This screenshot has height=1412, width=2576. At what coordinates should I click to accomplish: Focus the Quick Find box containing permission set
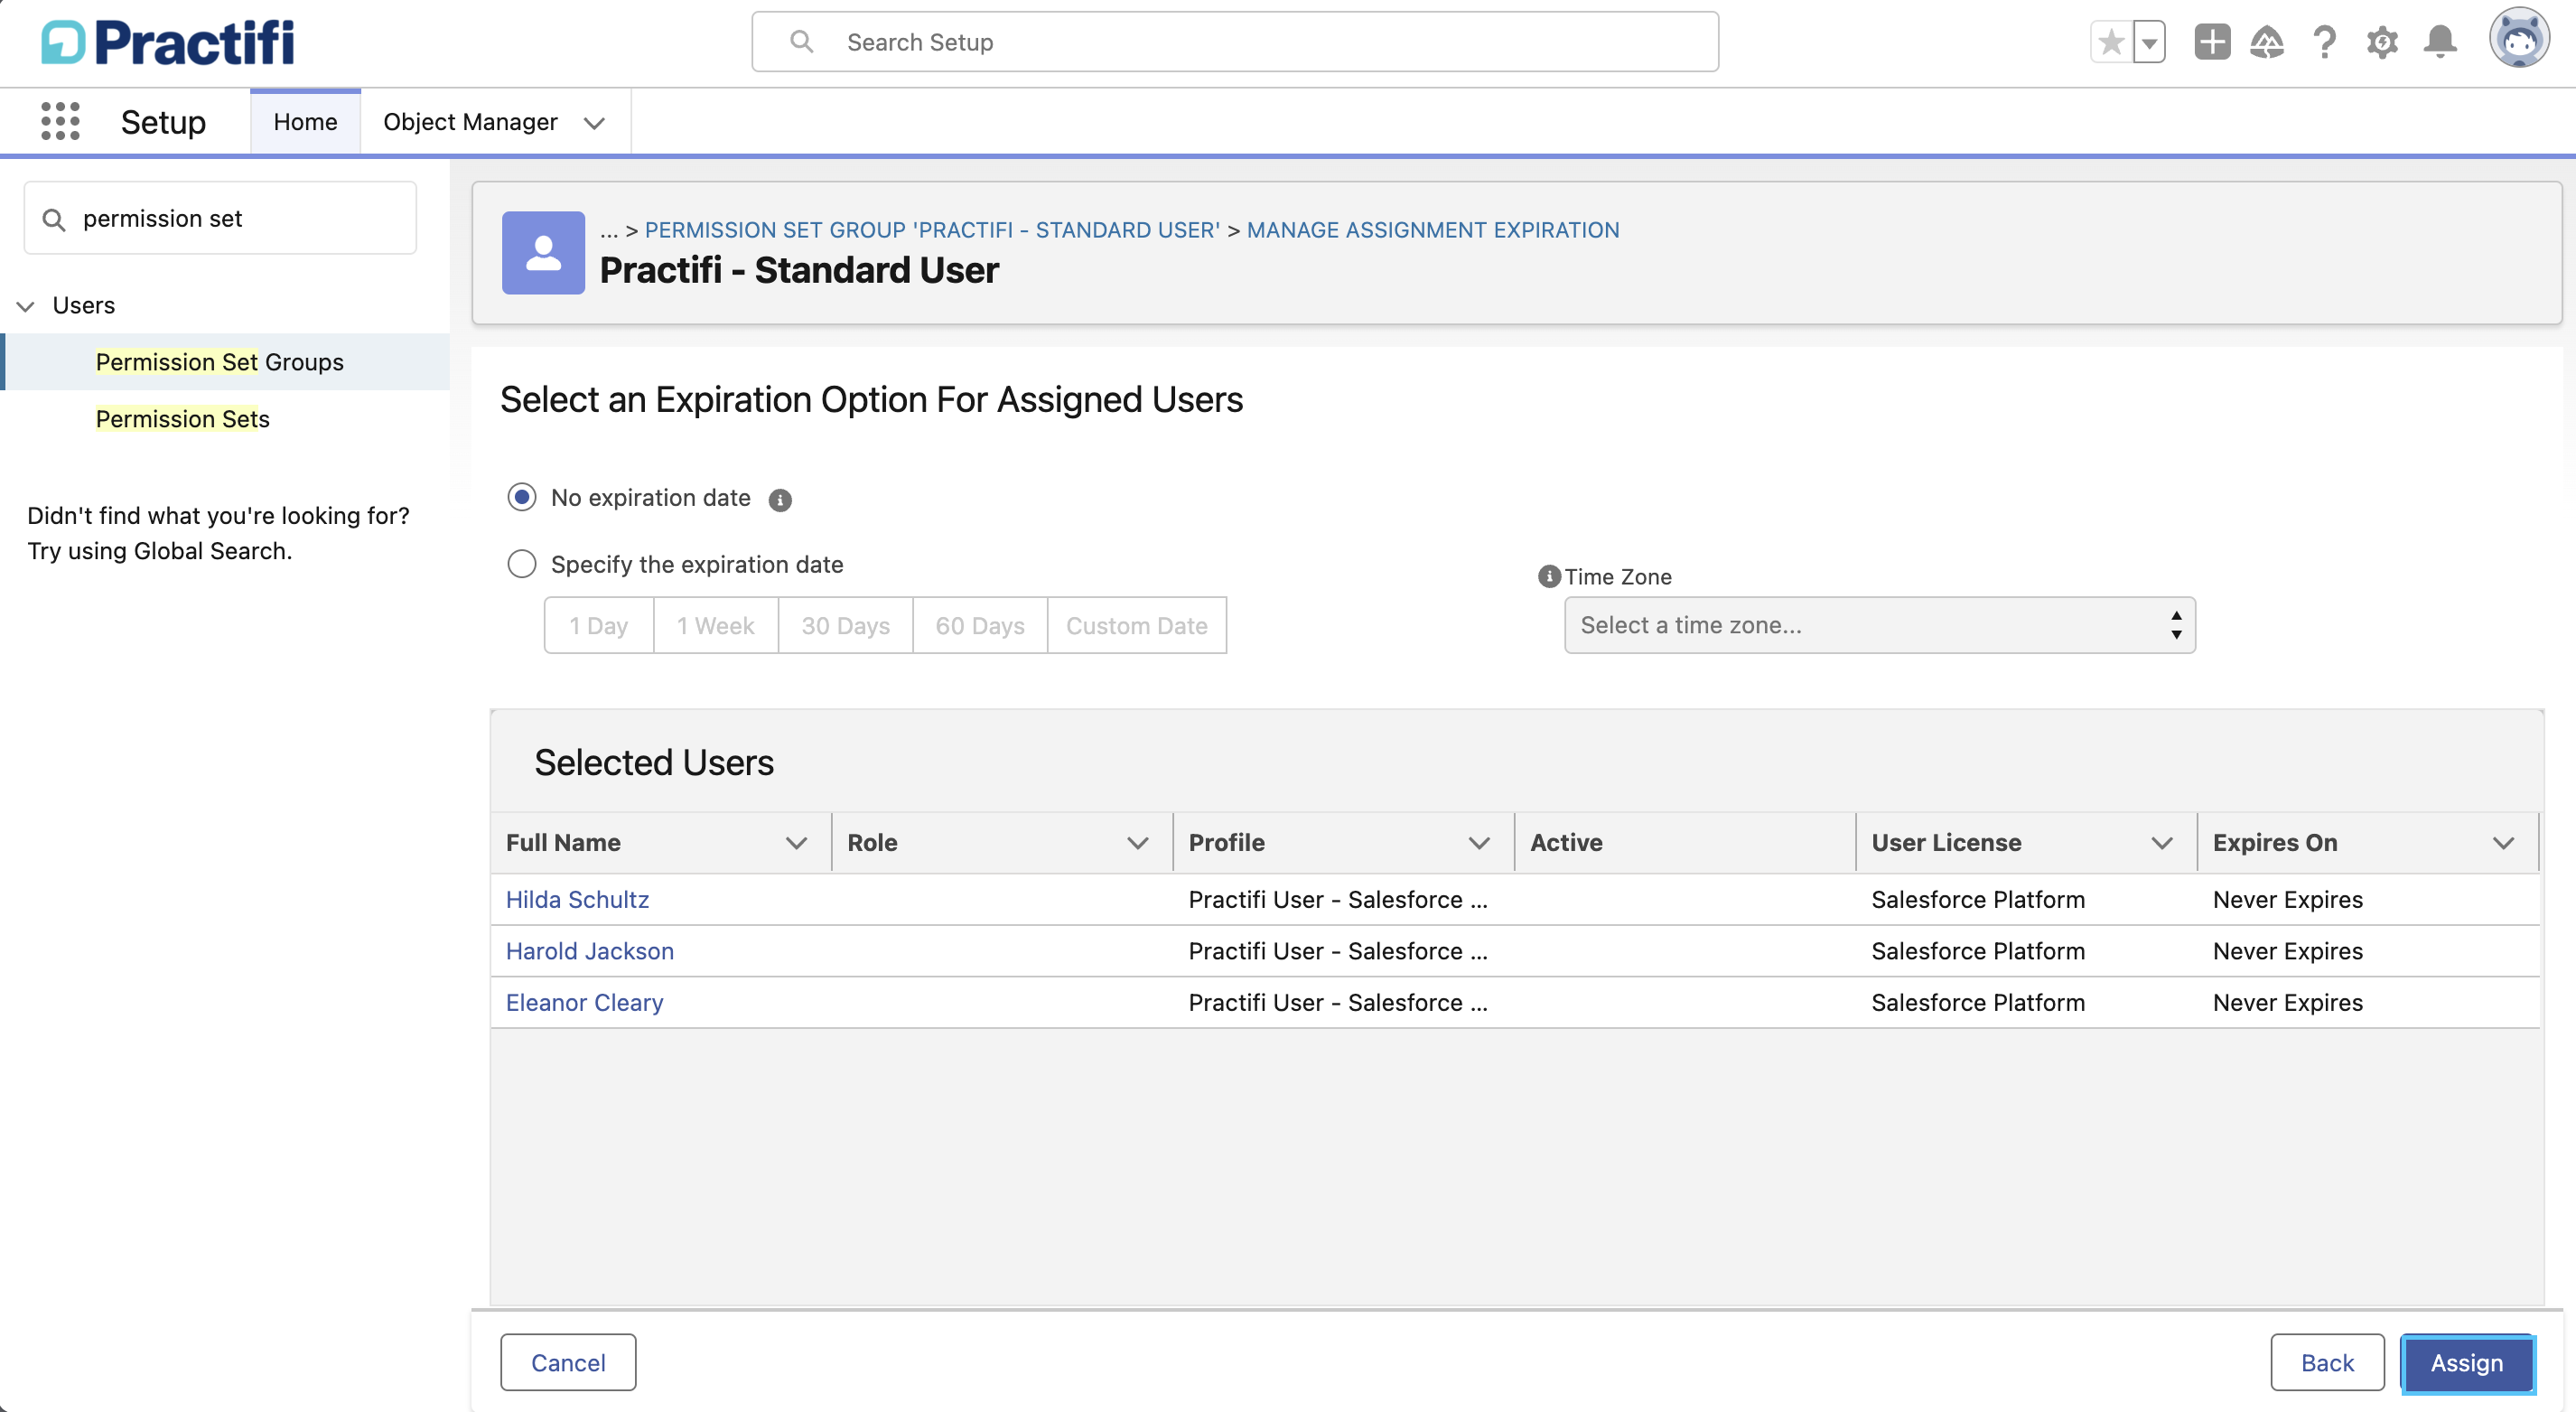coord(220,218)
